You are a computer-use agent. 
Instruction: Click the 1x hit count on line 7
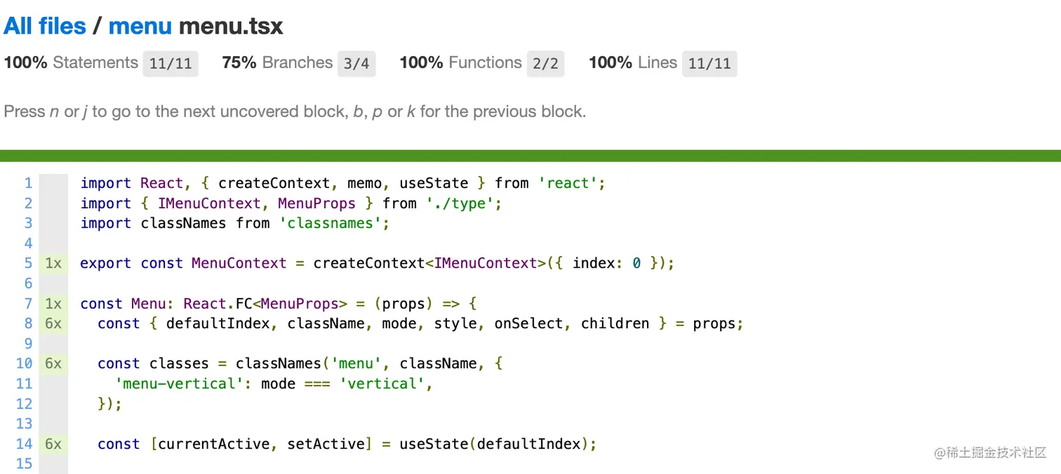click(x=53, y=304)
